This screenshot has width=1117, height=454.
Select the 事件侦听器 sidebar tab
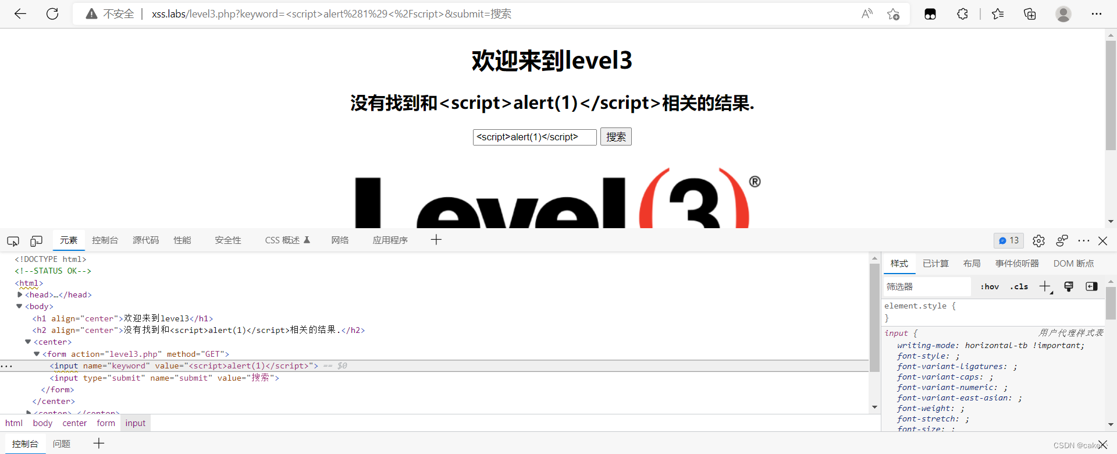tap(1017, 264)
